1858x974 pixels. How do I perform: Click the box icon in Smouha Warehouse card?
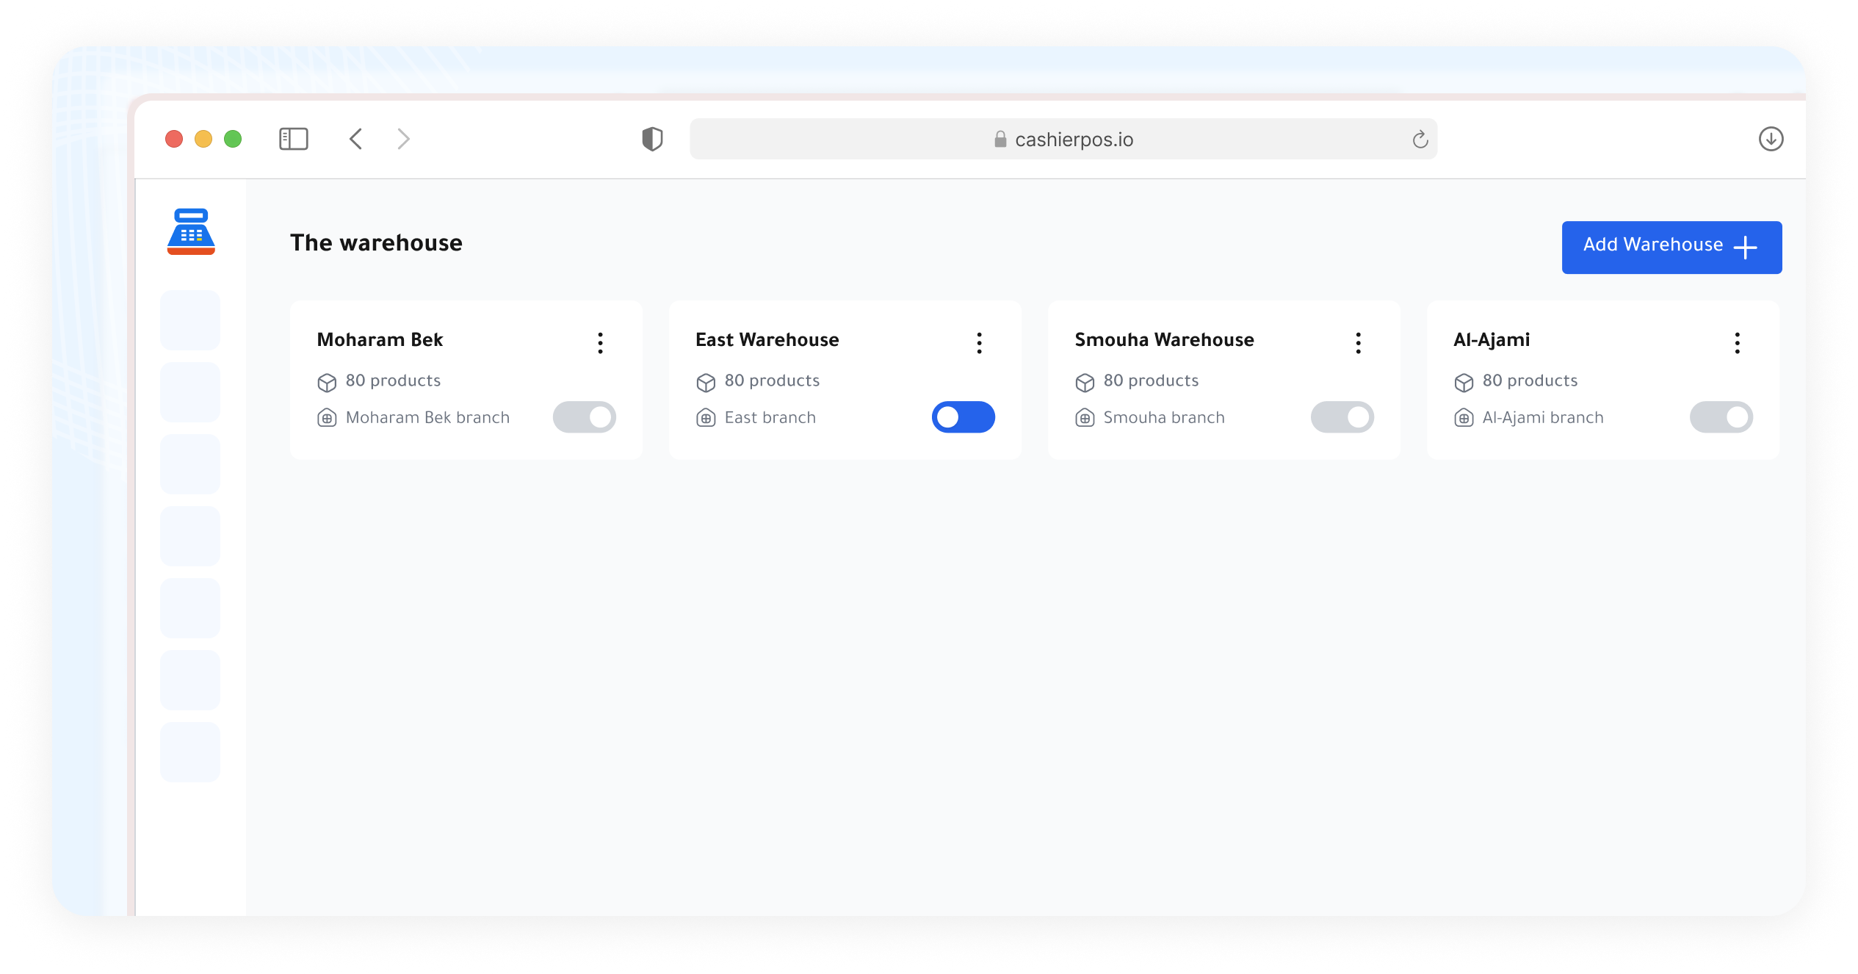(1085, 383)
